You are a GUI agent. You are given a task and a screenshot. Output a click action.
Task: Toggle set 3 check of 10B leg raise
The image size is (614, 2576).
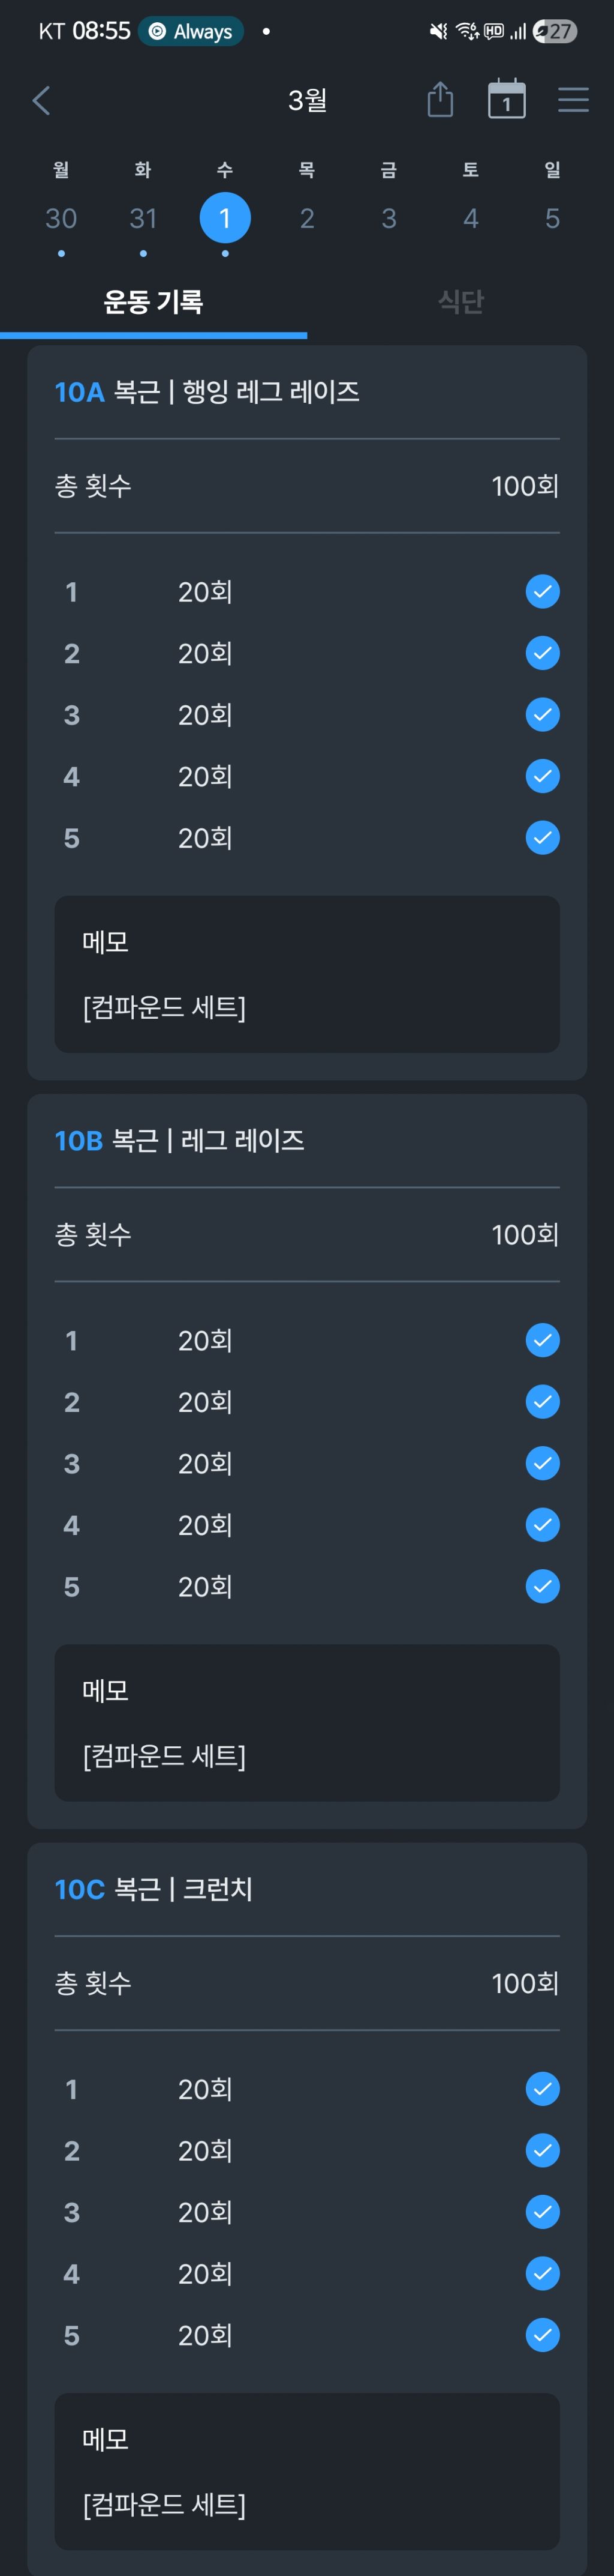pyautogui.click(x=542, y=1463)
